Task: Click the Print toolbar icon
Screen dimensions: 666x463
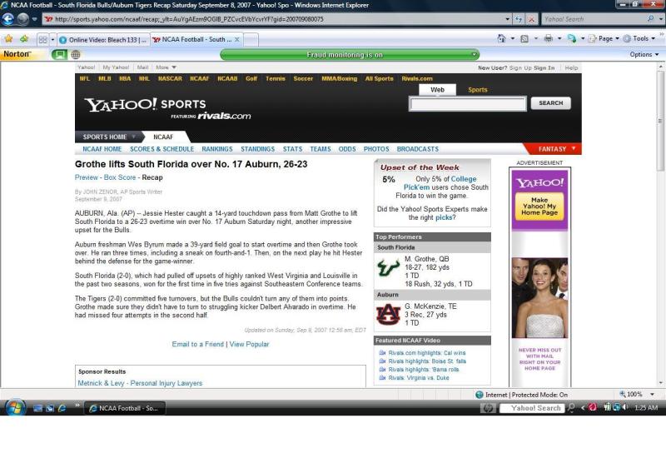Action: [x=549, y=38]
